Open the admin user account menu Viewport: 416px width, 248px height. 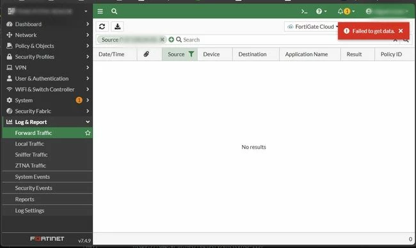point(387,12)
